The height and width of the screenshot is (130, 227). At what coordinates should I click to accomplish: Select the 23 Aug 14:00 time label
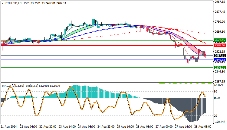coord(67,127)
